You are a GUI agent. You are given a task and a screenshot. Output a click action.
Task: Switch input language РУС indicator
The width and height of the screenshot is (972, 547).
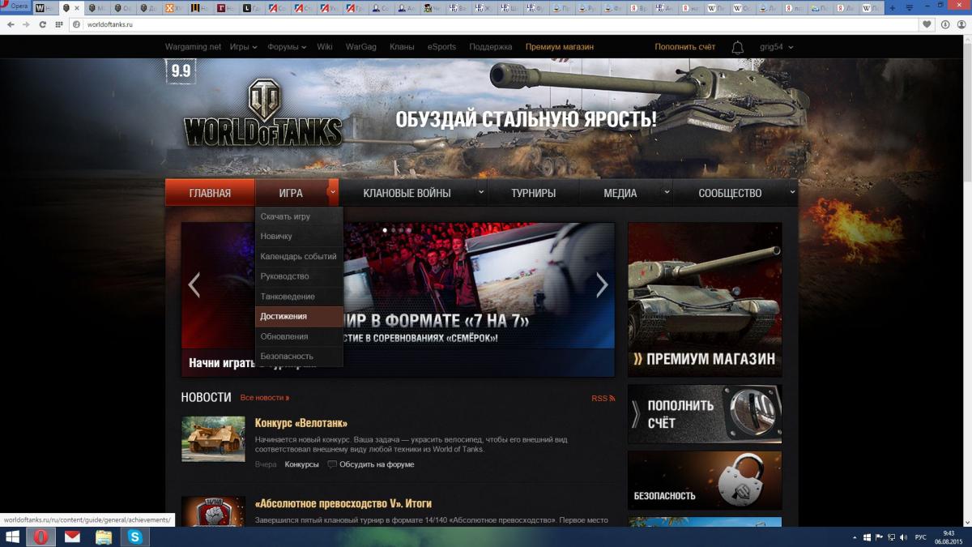point(920,537)
